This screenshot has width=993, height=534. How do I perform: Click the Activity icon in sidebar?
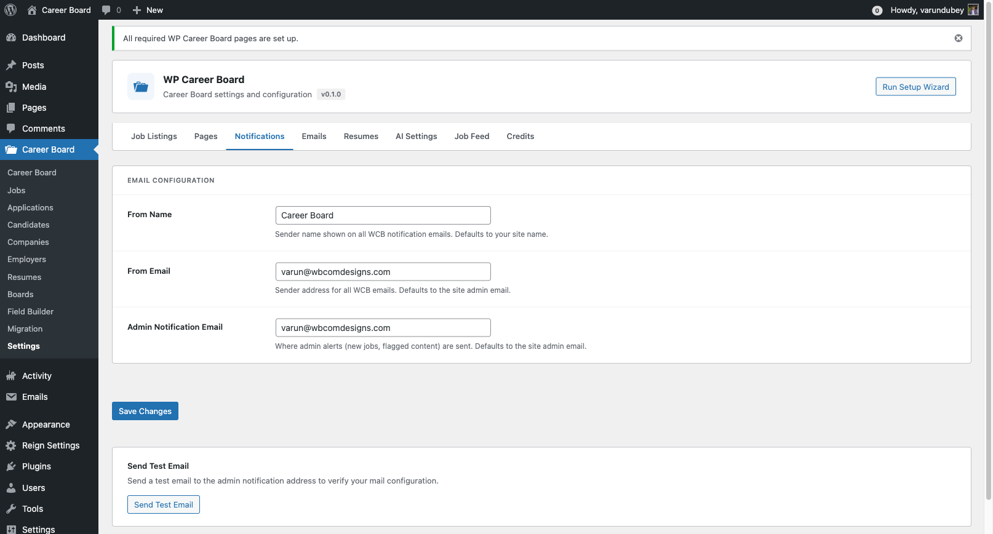(x=11, y=376)
